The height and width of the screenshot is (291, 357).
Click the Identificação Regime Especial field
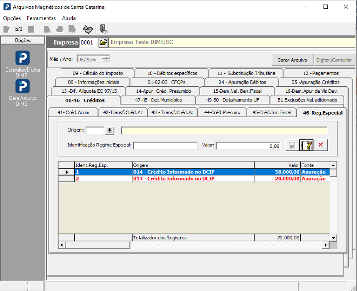coord(165,146)
